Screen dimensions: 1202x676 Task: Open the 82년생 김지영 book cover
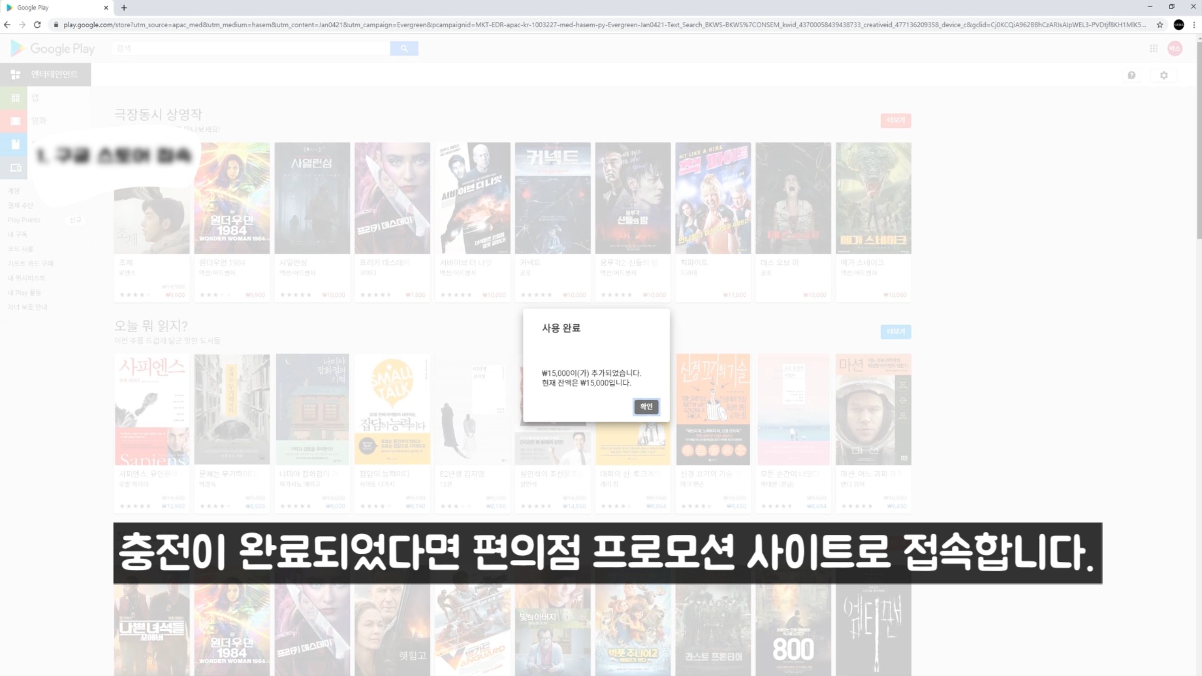[473, 409]
